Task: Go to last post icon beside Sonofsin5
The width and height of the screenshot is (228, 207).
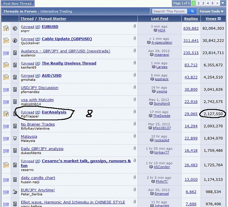Action: pyautogui.click(x=151, y=103)
